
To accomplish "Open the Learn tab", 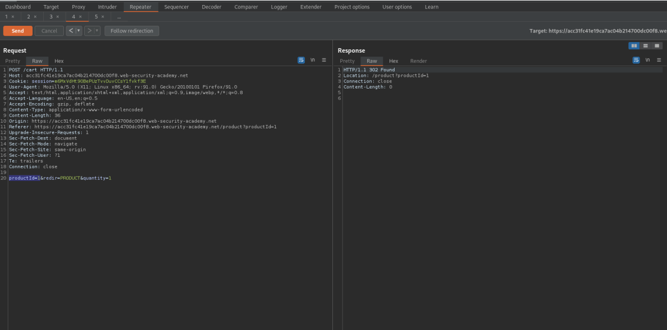I will [432, 7].
